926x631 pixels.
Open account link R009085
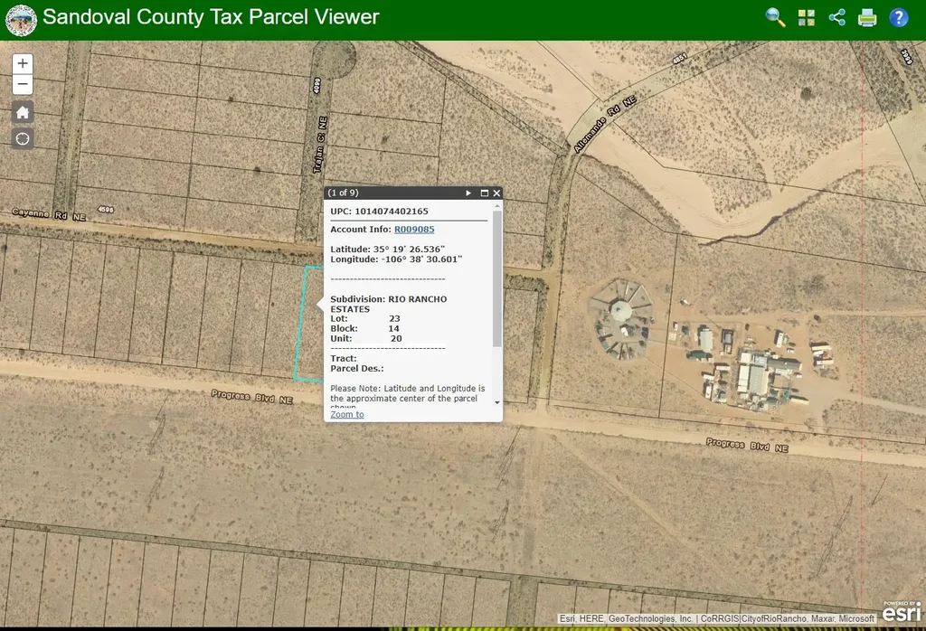tap(413, 230)
